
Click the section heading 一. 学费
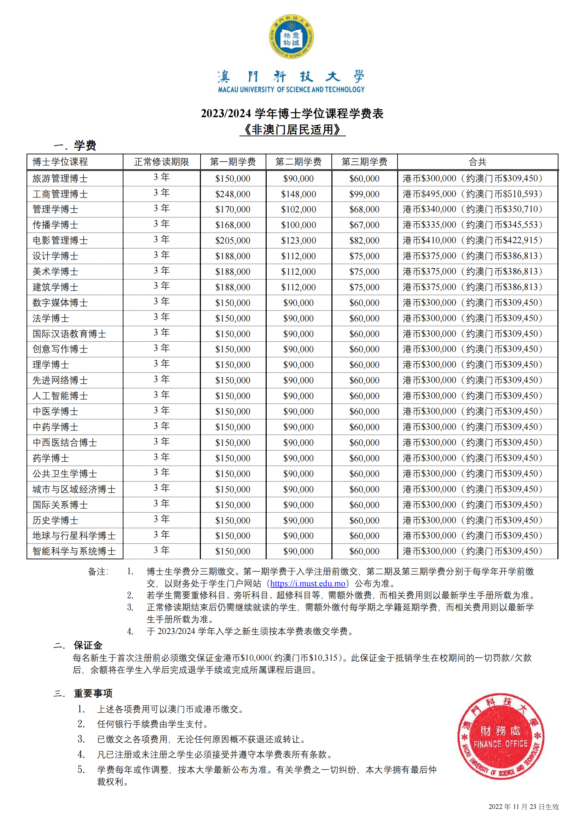pyautogui.click(x=75, y=146)
